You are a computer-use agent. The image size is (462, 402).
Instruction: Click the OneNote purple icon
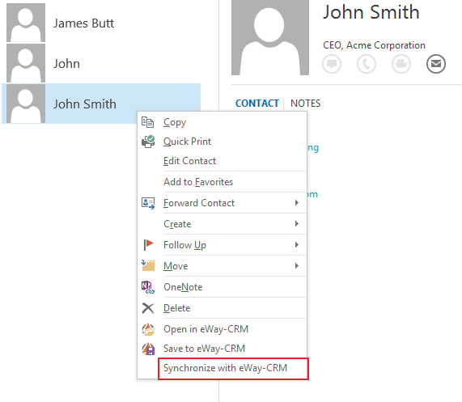(x=148, y=287)
